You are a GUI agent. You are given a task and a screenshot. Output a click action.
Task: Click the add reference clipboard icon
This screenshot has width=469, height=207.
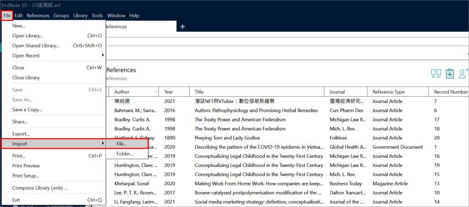coord(450,73)
